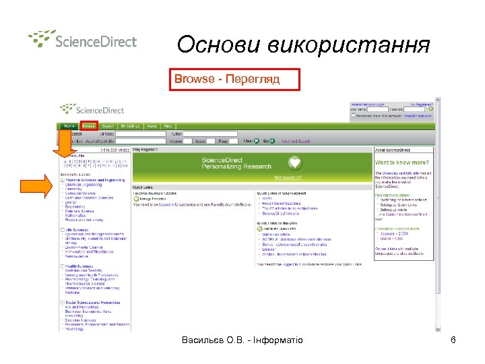Click the All fields search input
The width and height of the screenshot is (485, 364).
click(x=141, y=133)
